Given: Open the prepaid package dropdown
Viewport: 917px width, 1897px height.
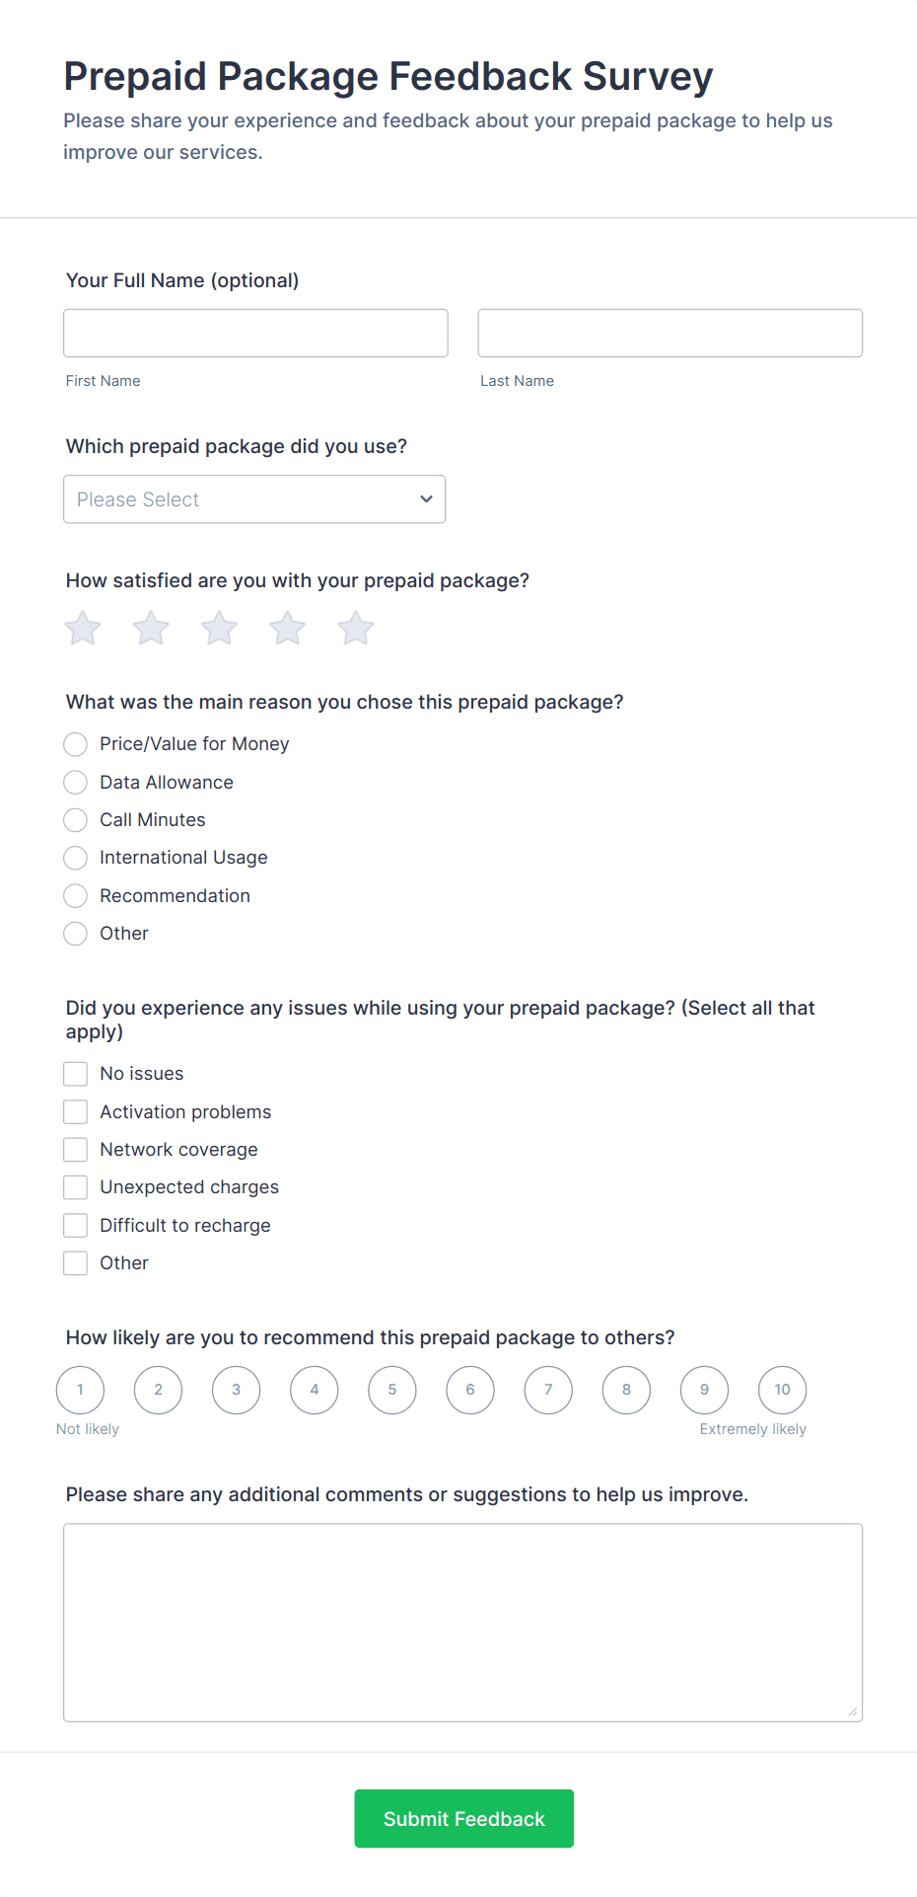Looking at the screenshot, I should click(254, 499).
